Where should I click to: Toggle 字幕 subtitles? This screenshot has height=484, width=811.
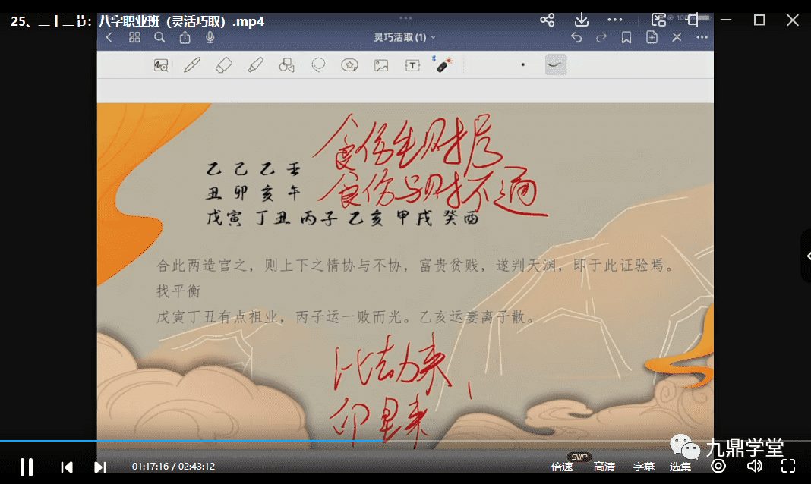pos(644,467)
